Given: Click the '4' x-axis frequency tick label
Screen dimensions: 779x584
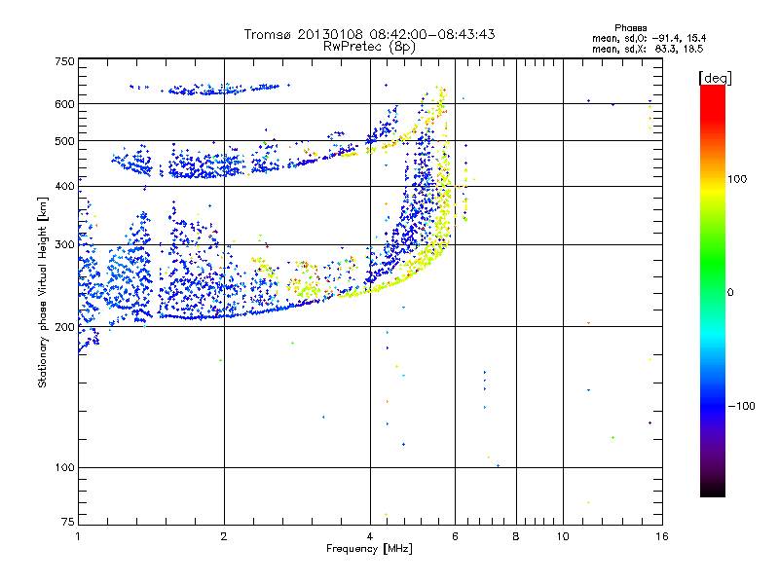Looking at the screenshot, I should 370,536.
